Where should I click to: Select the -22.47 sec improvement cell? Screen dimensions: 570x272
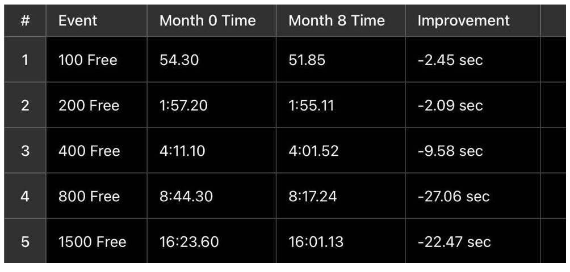[472, 241]
